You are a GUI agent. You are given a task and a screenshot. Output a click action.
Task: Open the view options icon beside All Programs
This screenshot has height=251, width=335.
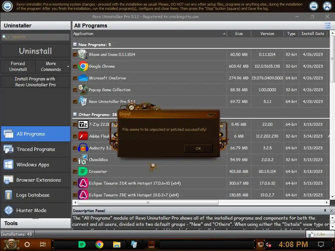tap(327, 25)
